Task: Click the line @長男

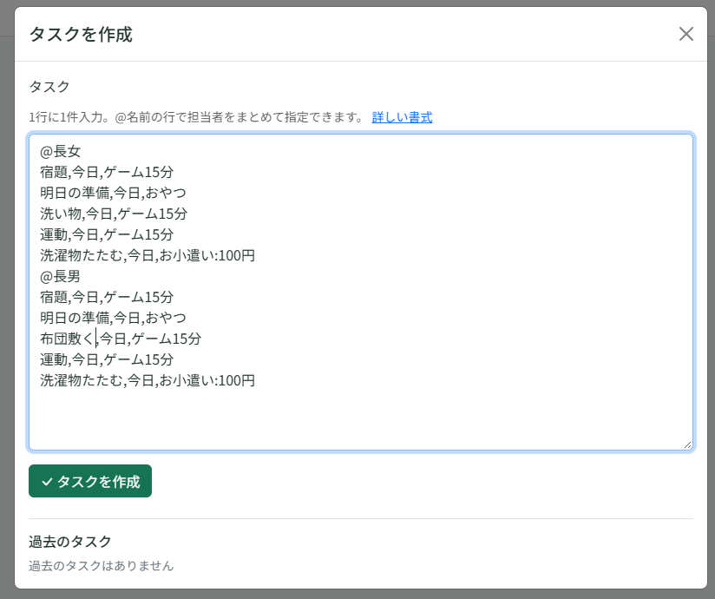Action: pyautogui.click(x=60, y=276)
